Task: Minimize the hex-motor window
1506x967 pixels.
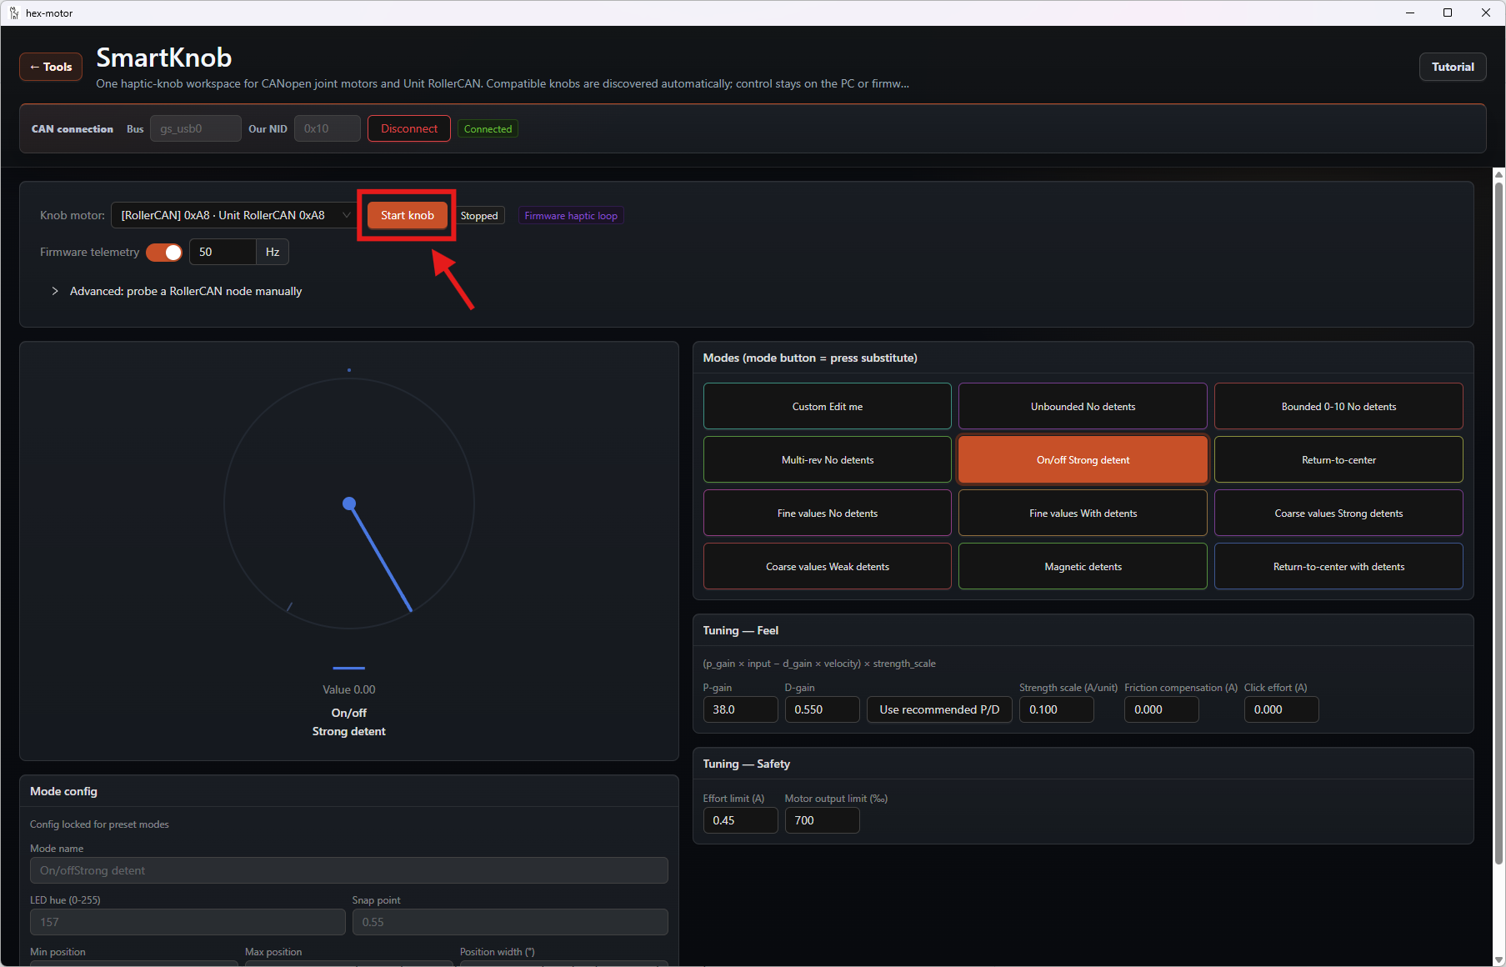Action: 1410,13
